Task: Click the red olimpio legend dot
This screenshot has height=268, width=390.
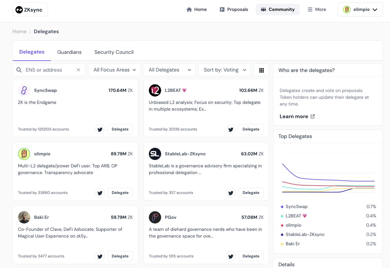Action: [x=282, y=225]
